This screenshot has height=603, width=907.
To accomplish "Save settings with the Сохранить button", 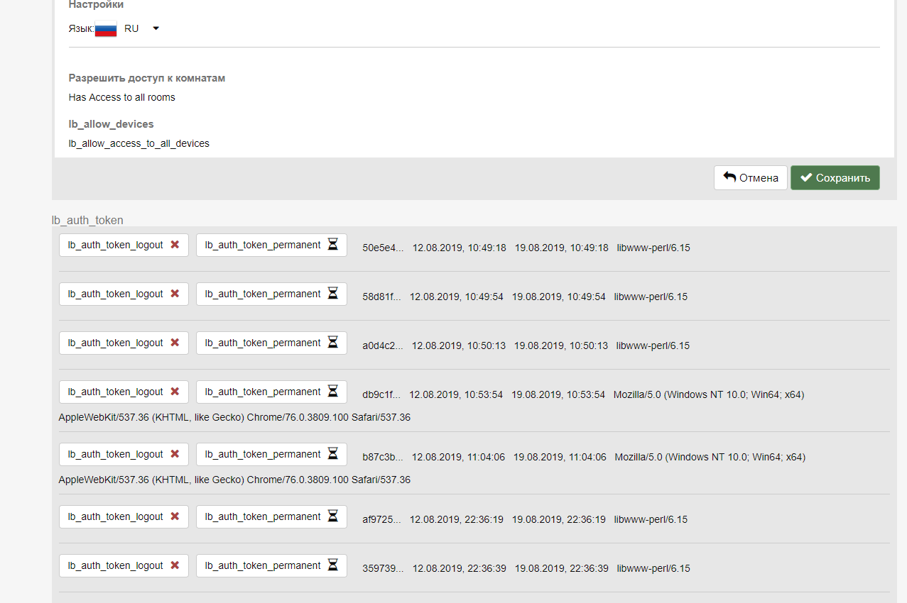I will 835,178.
